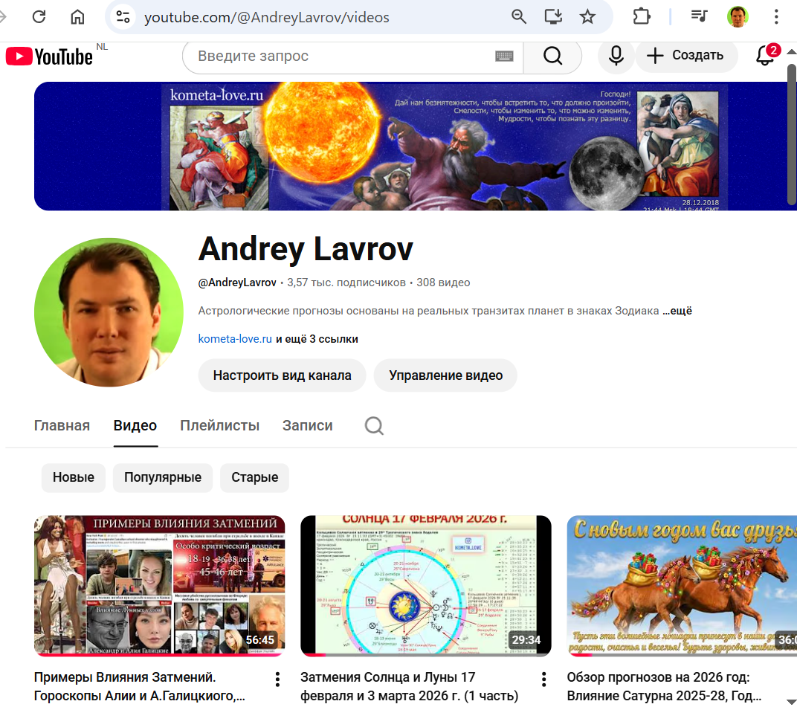Open the notifications bell
This screenshot has width=797, height=707.
tap(765, 56)
